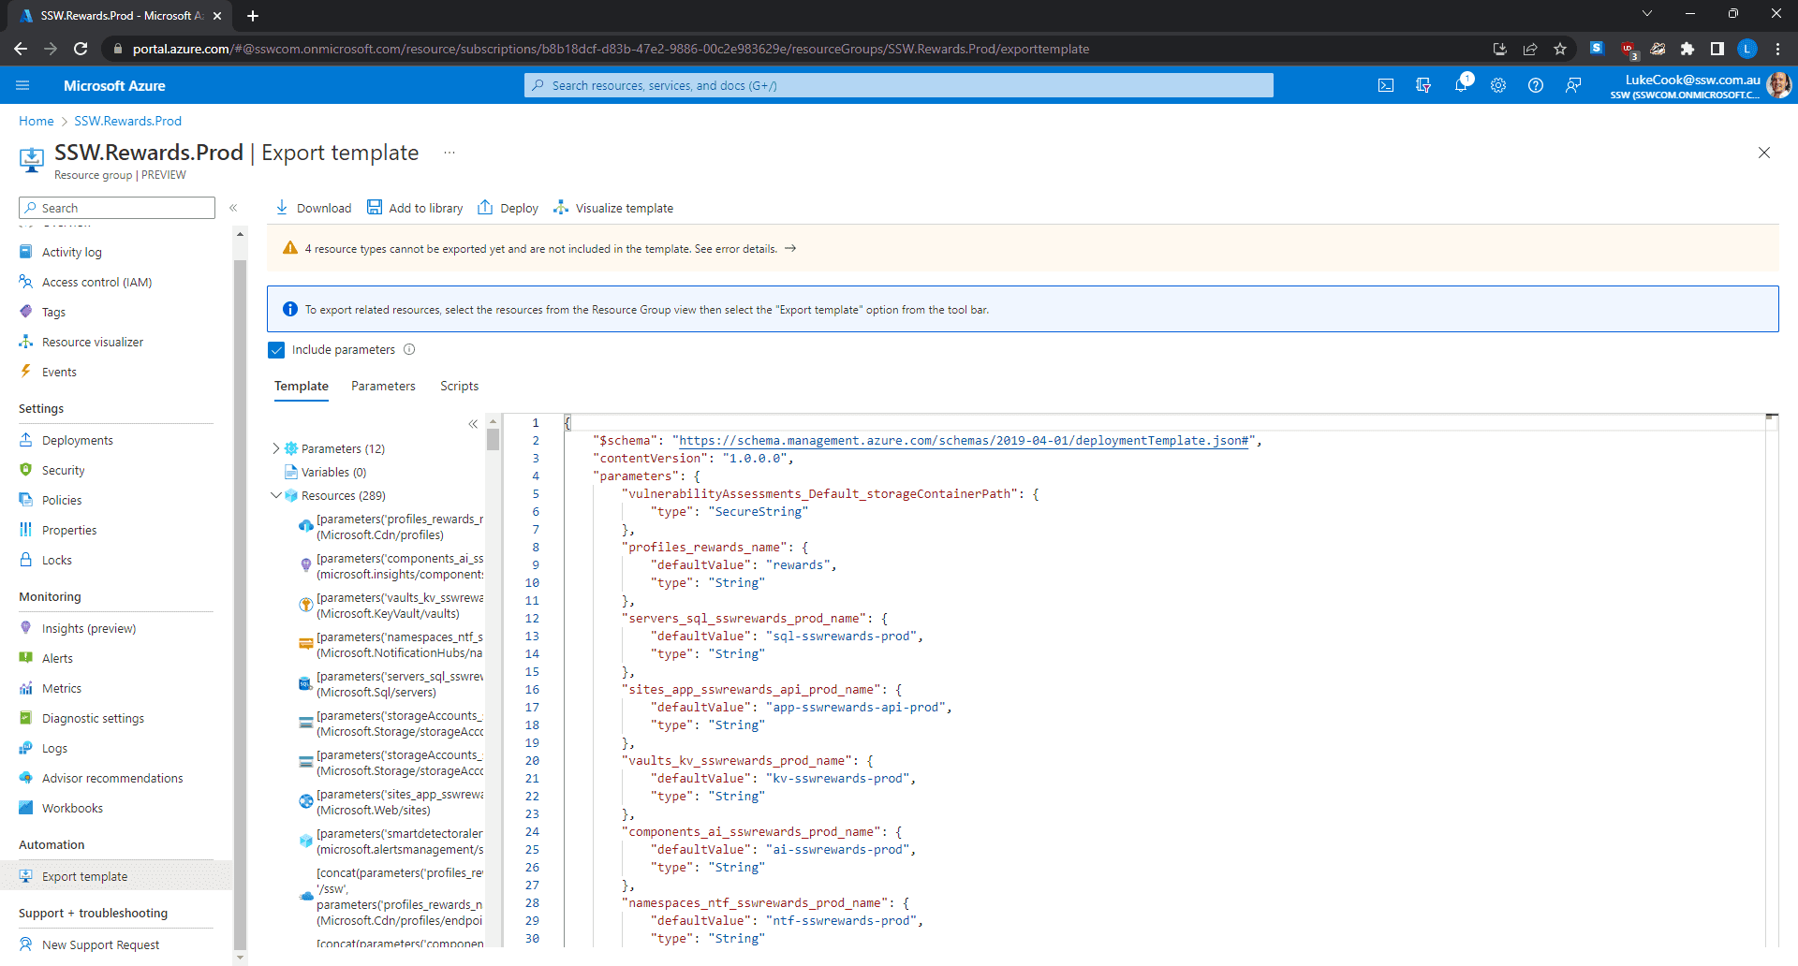
Task: Uncheck the Include parameters checkbox
Action: (x=276, y=350)
